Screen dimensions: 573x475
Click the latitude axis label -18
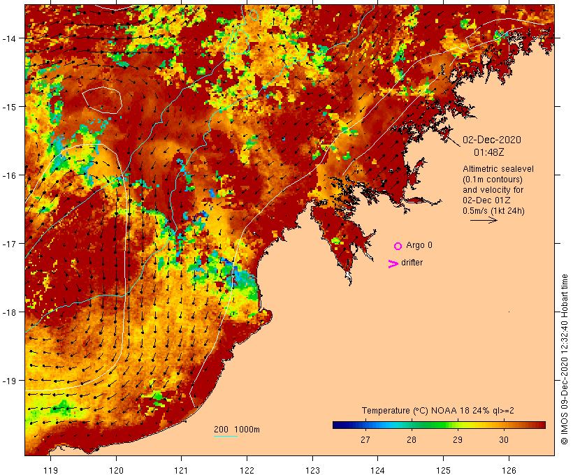(x=9, y=312)
